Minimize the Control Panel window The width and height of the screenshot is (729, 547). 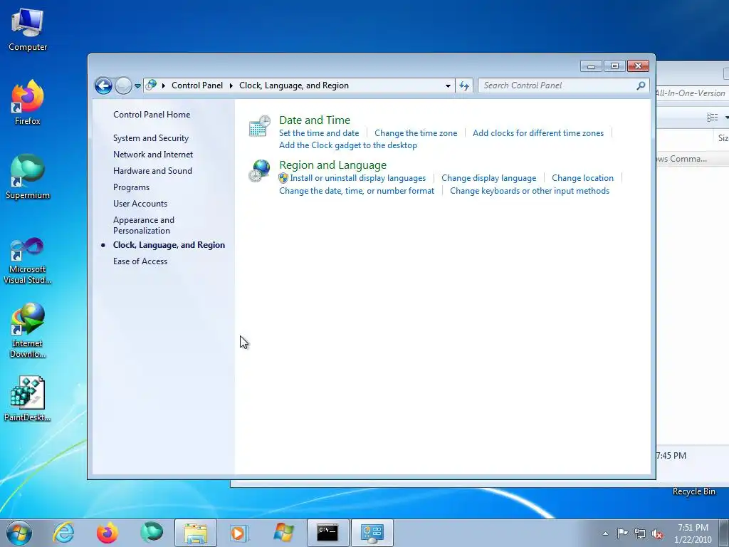[591, 66]
